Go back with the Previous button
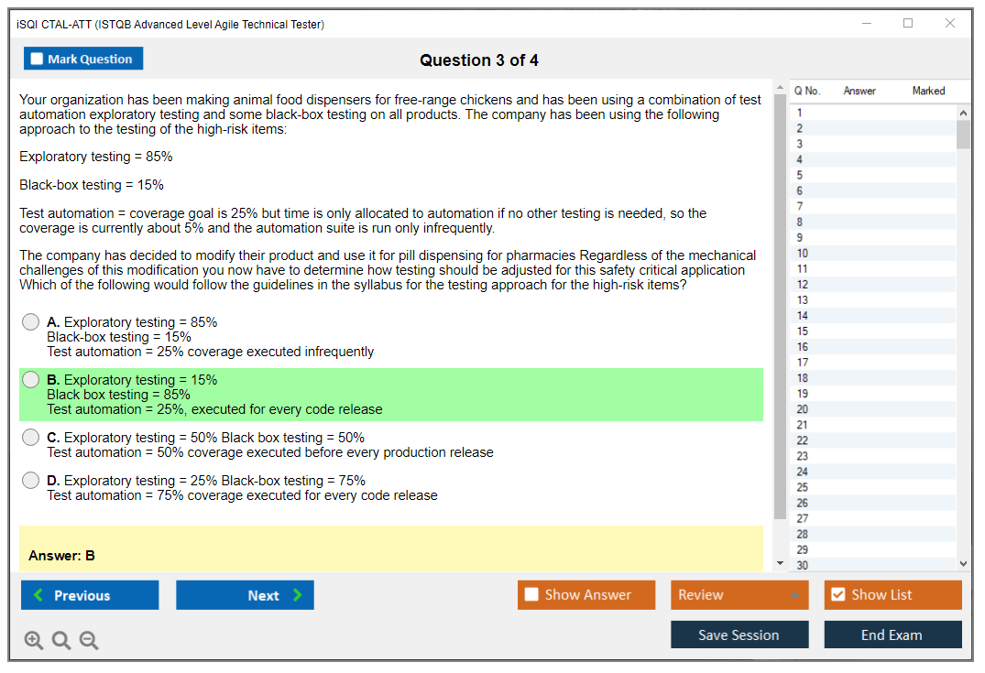The width and height of the screenshot is (985, 673). coord(90,595)
